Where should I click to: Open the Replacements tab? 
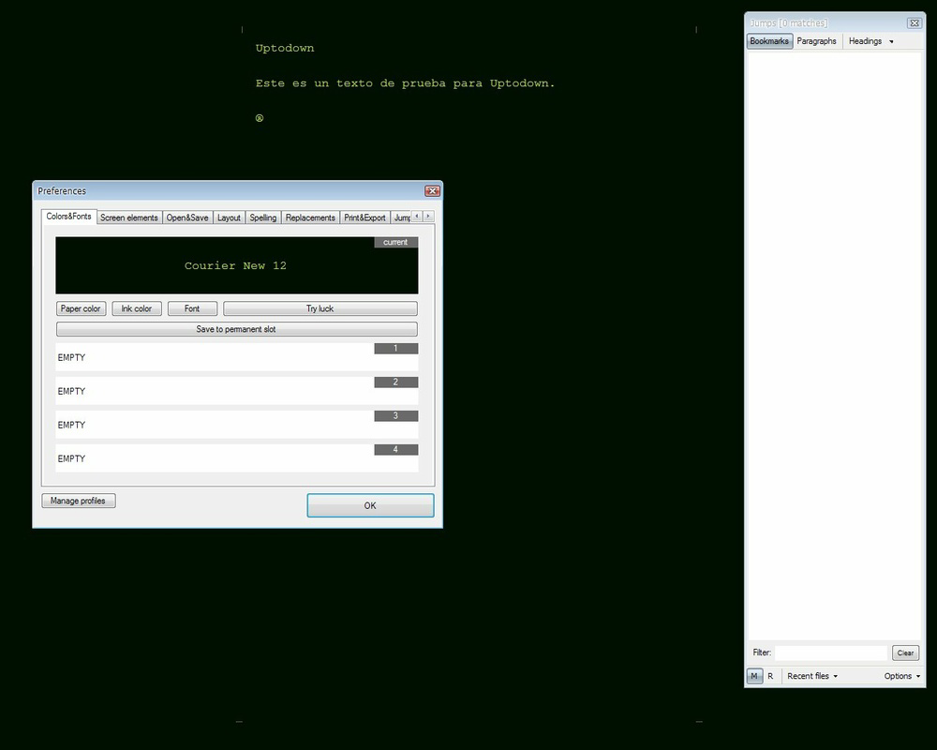(310, 217)
